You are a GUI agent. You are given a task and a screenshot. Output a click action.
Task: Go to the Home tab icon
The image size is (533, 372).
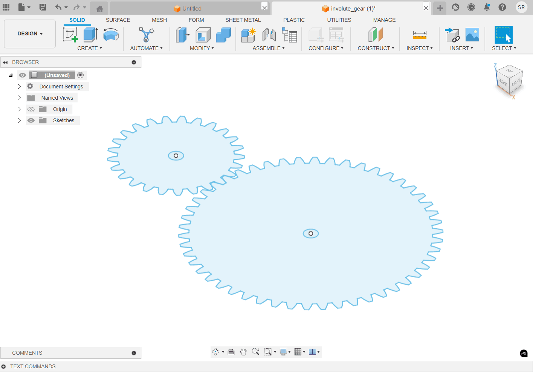(x=100, y=9)
